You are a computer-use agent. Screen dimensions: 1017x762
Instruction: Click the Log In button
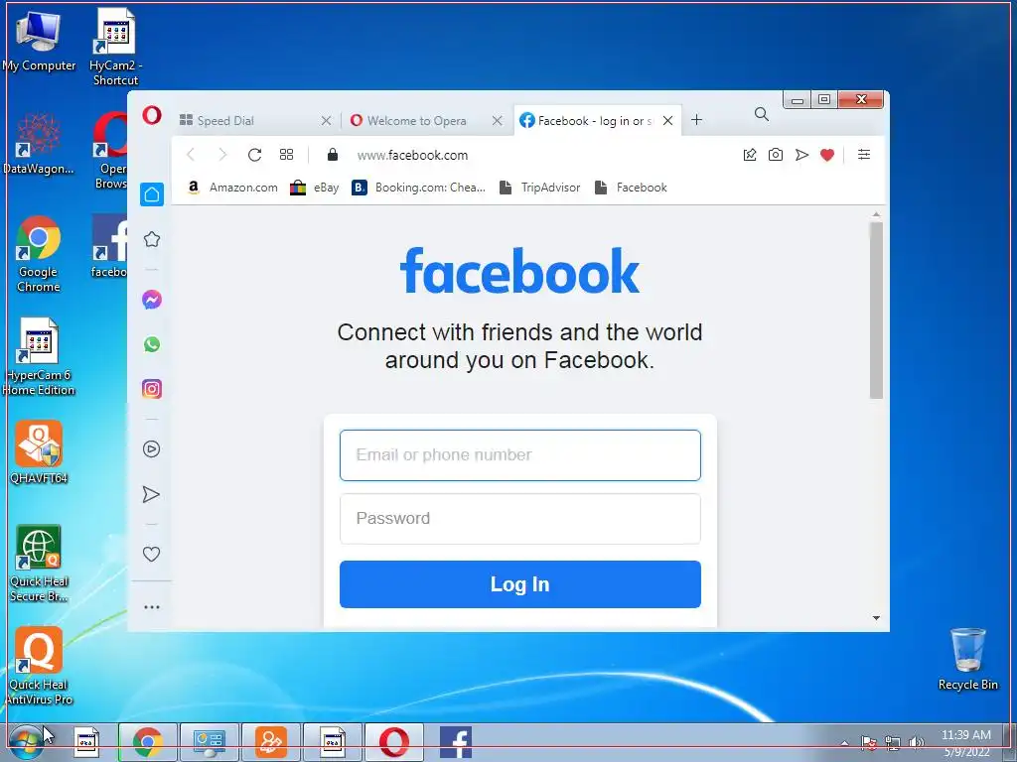tap(520, 584)
